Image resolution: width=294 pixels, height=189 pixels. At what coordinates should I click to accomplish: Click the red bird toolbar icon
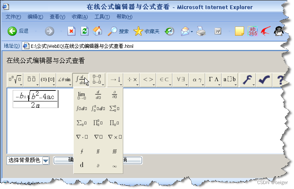pos(265,31)
